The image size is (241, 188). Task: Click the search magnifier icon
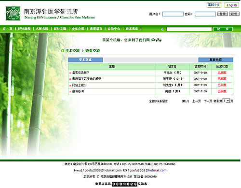(162, 29)
